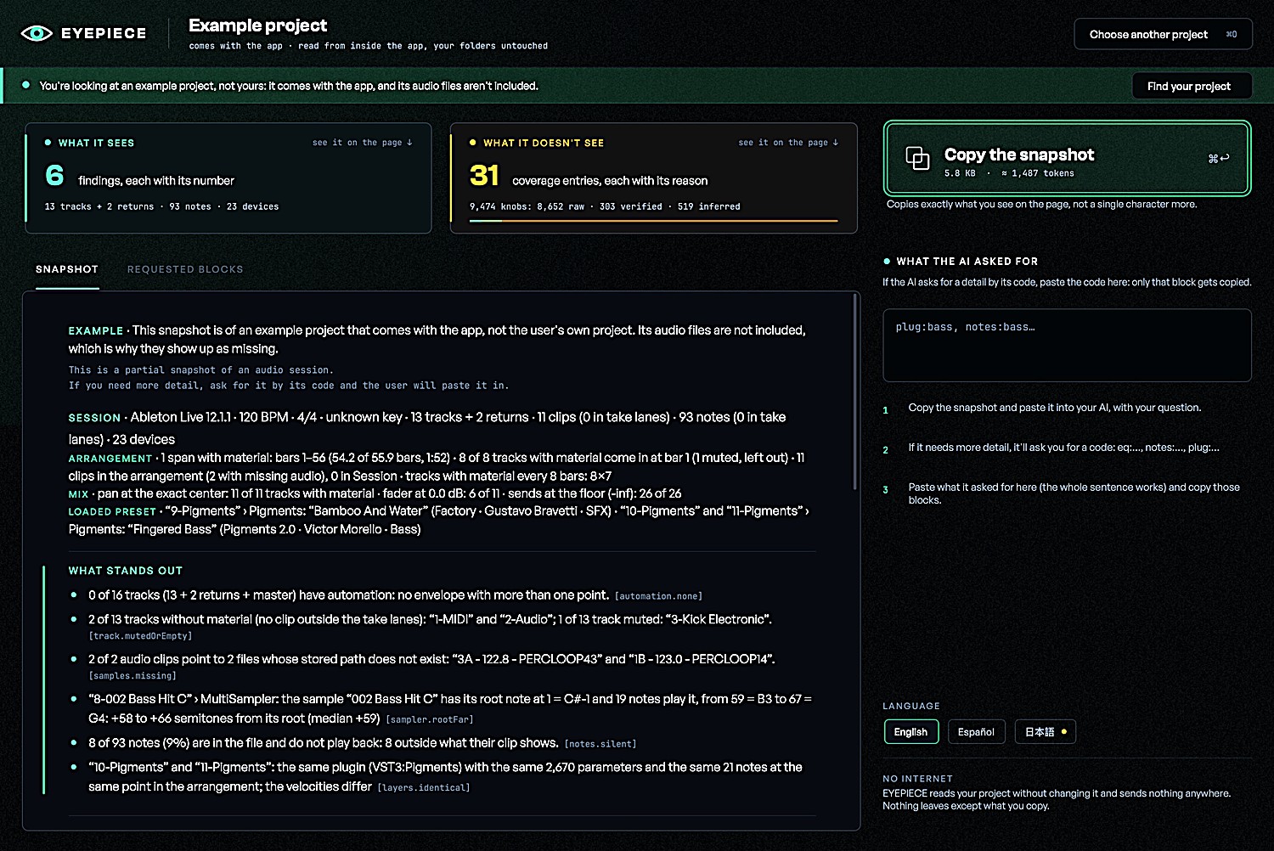Follow 'see it on the page' in What It Sees
Viewport: 1274px width, 851px height.
(x=363, y=143)
